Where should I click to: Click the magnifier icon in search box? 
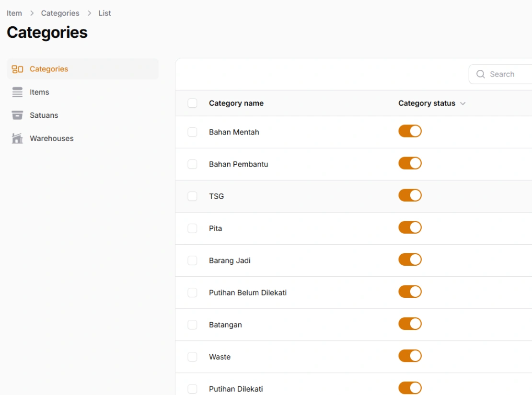pyautogui.click(x=480, y=74)
